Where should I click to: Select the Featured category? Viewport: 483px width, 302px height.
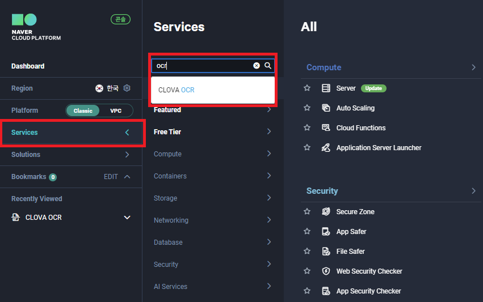coord(167,110)
